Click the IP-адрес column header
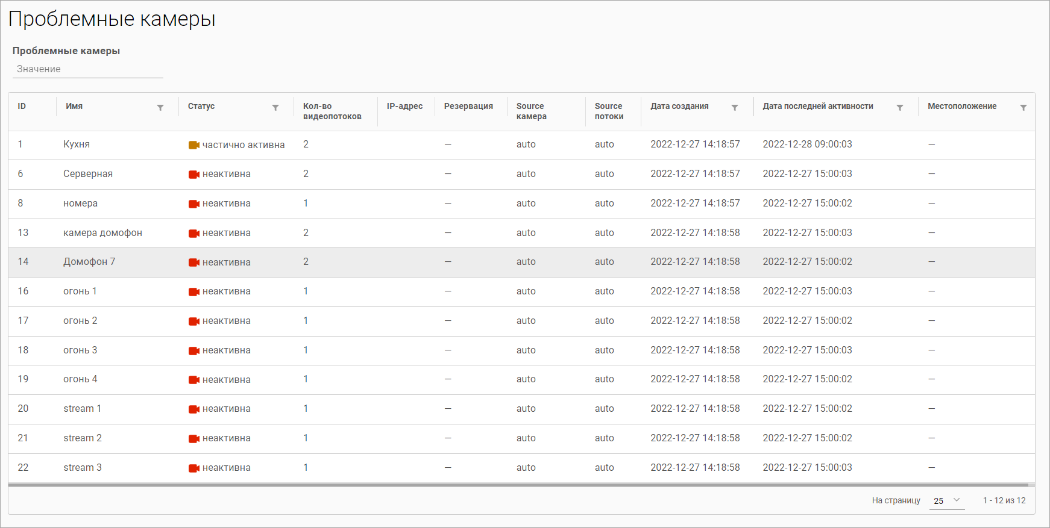Image resolution: width=1050 pixels, height=528 pixels. (x=404, y=107)
